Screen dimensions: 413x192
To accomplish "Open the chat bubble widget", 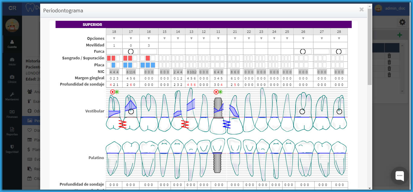I will 399,175.
